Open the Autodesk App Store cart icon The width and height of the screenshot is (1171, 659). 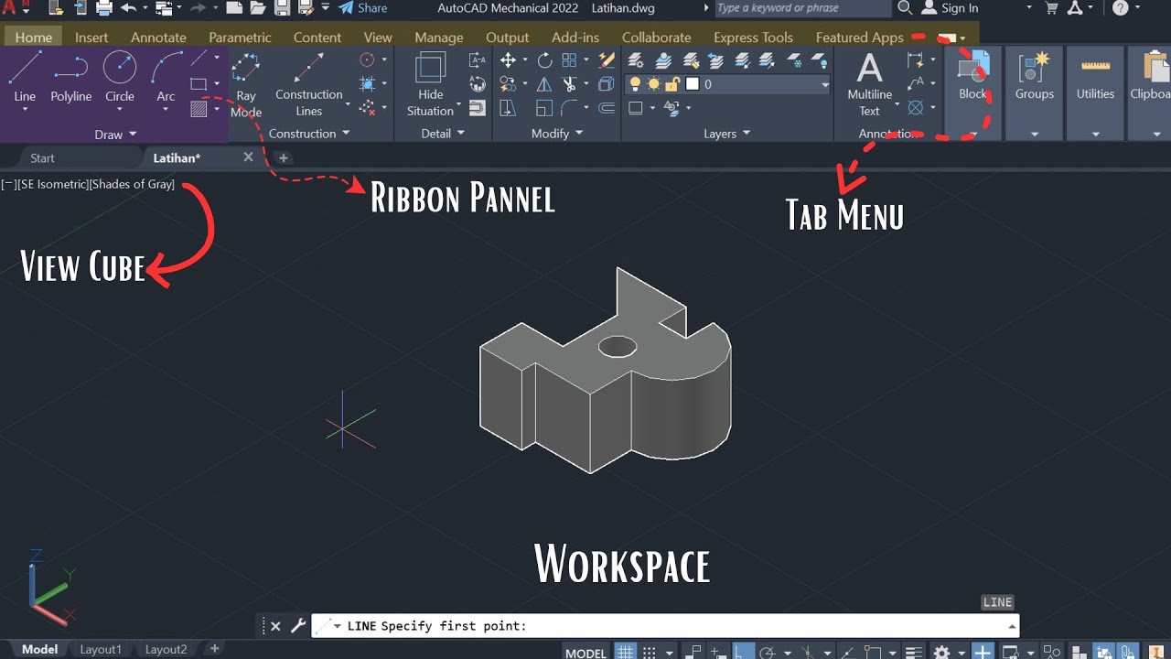pyautogui.click(x=1053, y=8)
